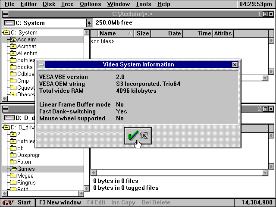Click the Attribs column header
This screenshot has height=207, width=276.
(x=223, y=33)
